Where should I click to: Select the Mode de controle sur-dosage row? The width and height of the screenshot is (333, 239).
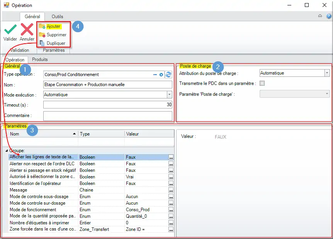[x=91, y=203]
